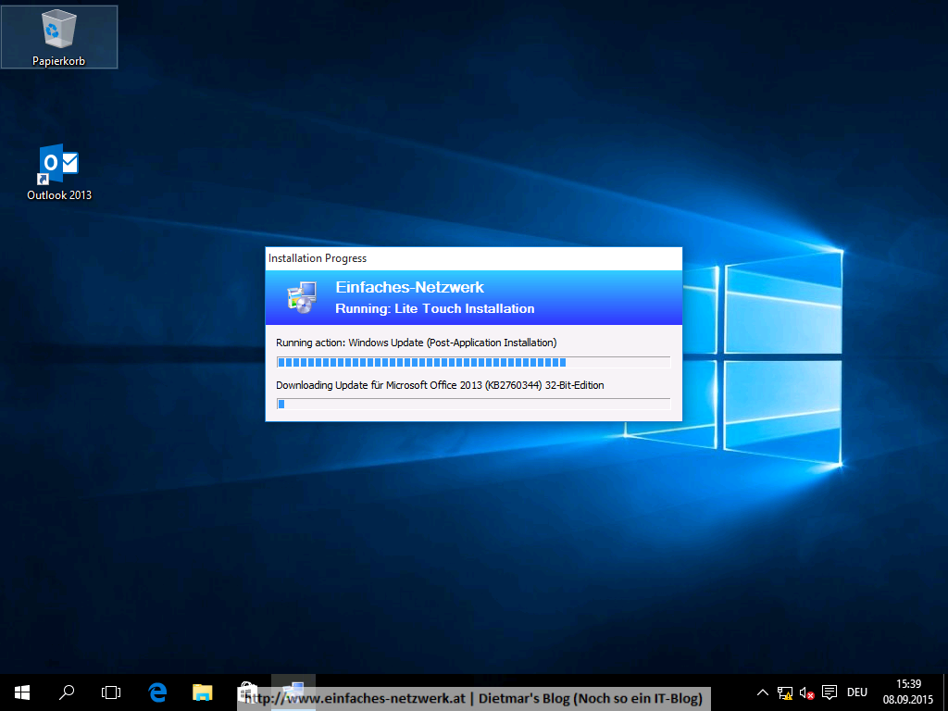Expand hidden system tray icons
This screenshot has width=948, height=711.
click(x=763, y=692)
